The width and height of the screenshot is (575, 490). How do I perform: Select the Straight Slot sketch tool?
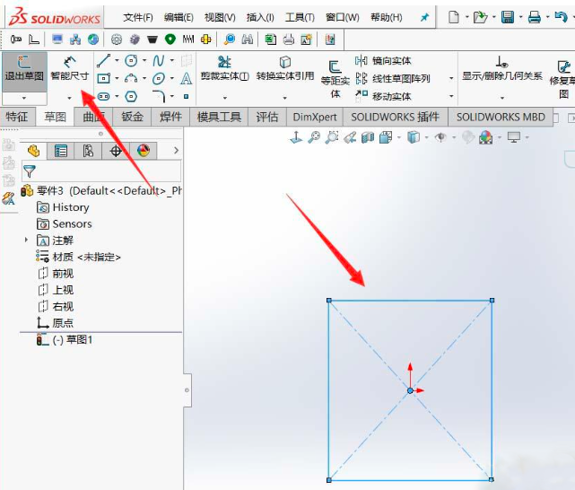[104, 96]
